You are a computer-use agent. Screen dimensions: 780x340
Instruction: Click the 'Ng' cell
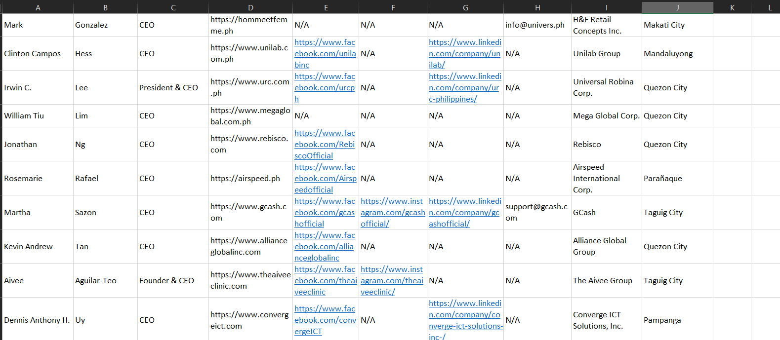pos(105,144)
